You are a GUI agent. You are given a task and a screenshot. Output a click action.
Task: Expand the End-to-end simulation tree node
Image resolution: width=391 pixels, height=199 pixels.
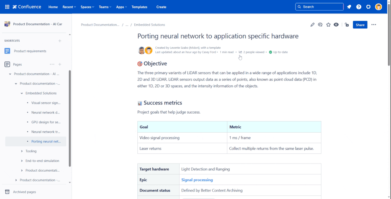[x=22, y=161]
